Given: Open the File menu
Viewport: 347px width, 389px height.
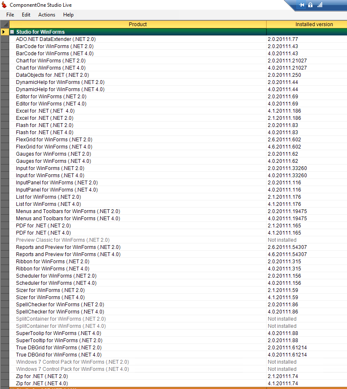Looking at the screenshot, I should [x=10, y=15].
